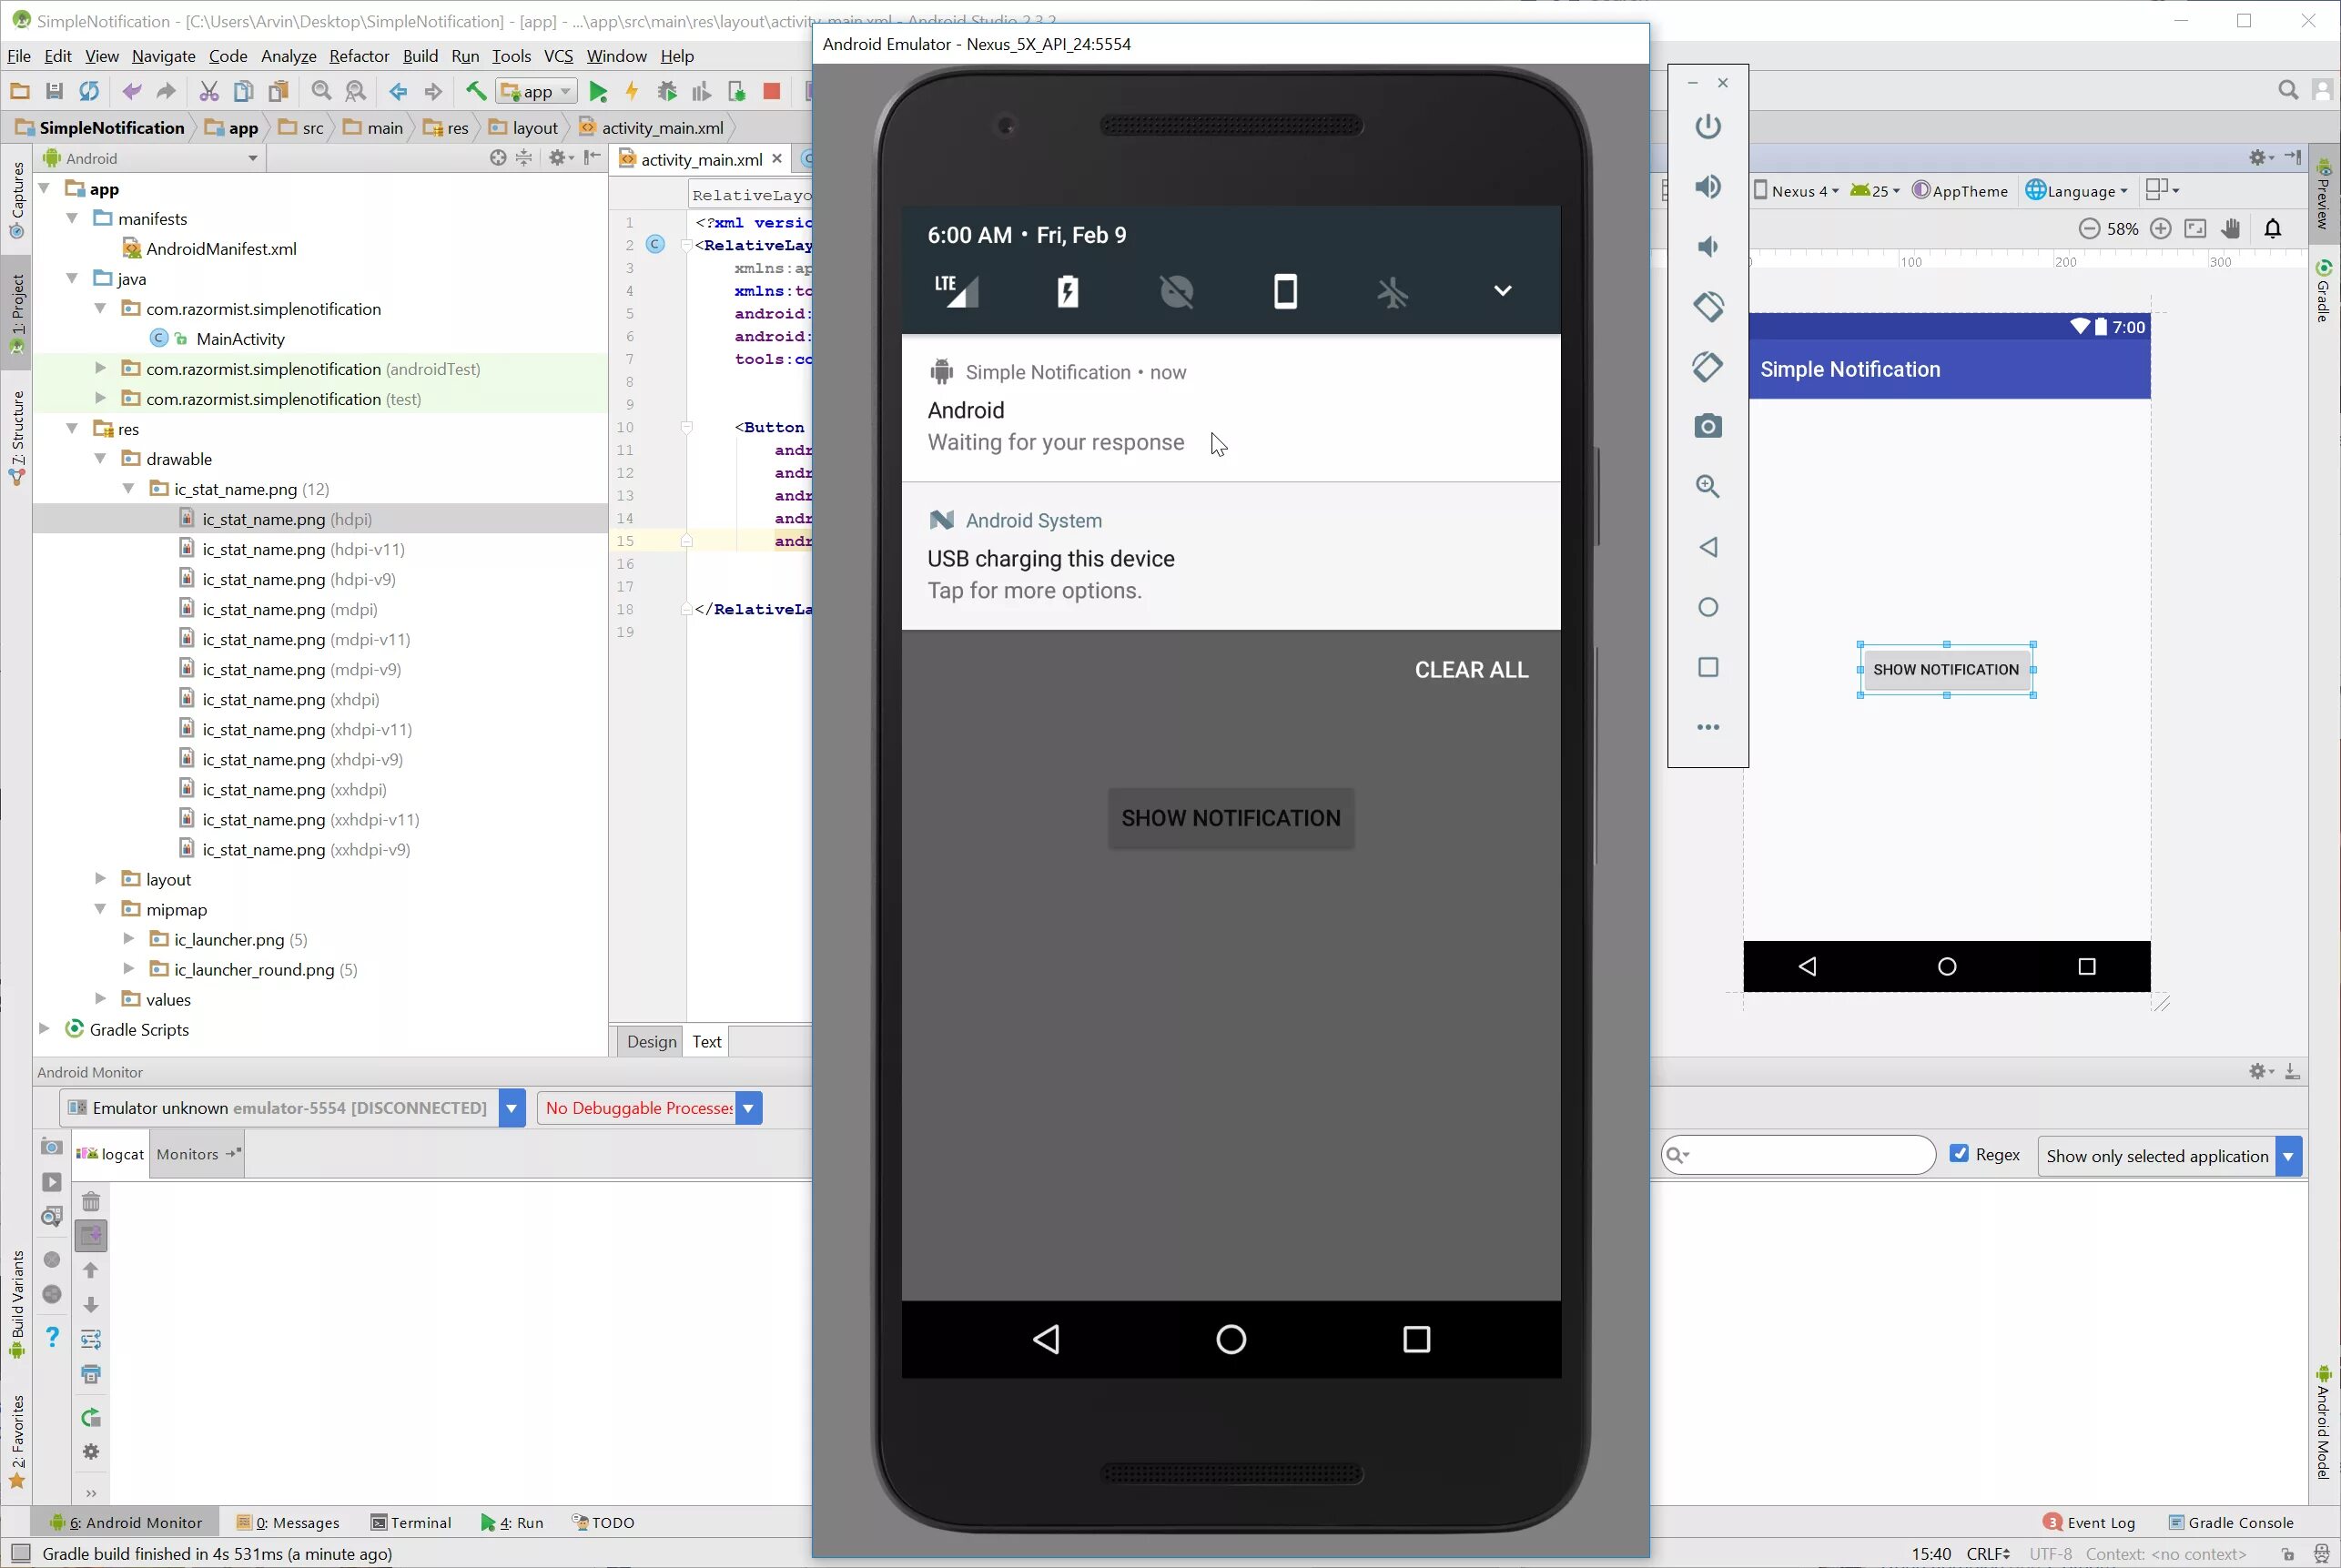Open emulator extended controls ellipsis
Viewport: 2341px width, 1568px height.
tap(1708, 727)
